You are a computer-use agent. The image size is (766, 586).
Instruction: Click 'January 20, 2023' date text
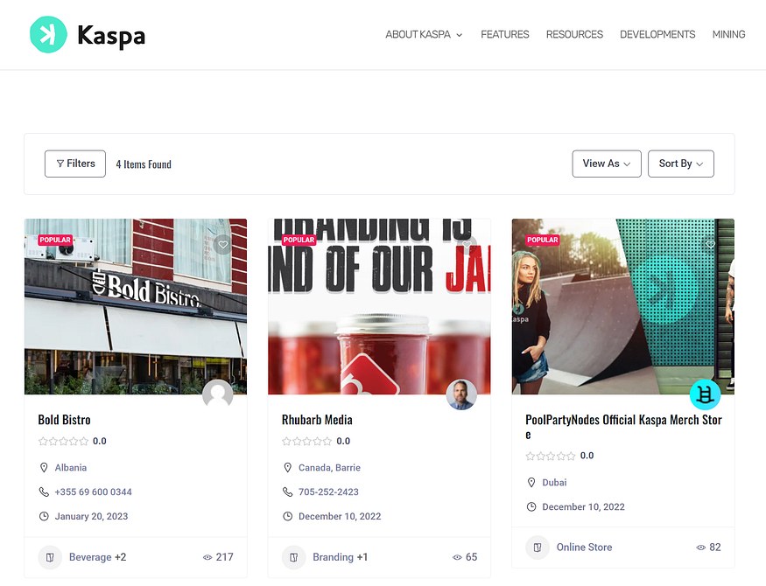click(91, 516)
